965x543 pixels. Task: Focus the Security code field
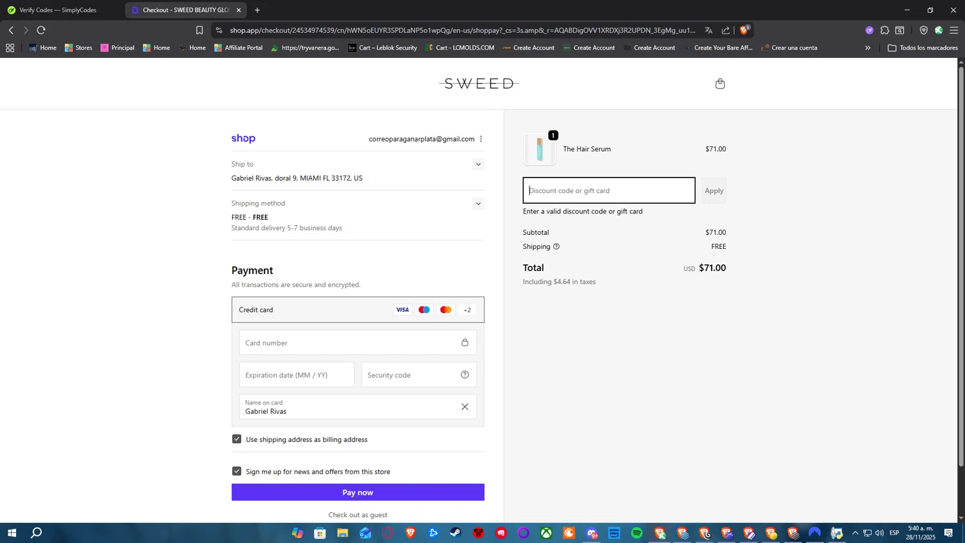tap(419, 375)
